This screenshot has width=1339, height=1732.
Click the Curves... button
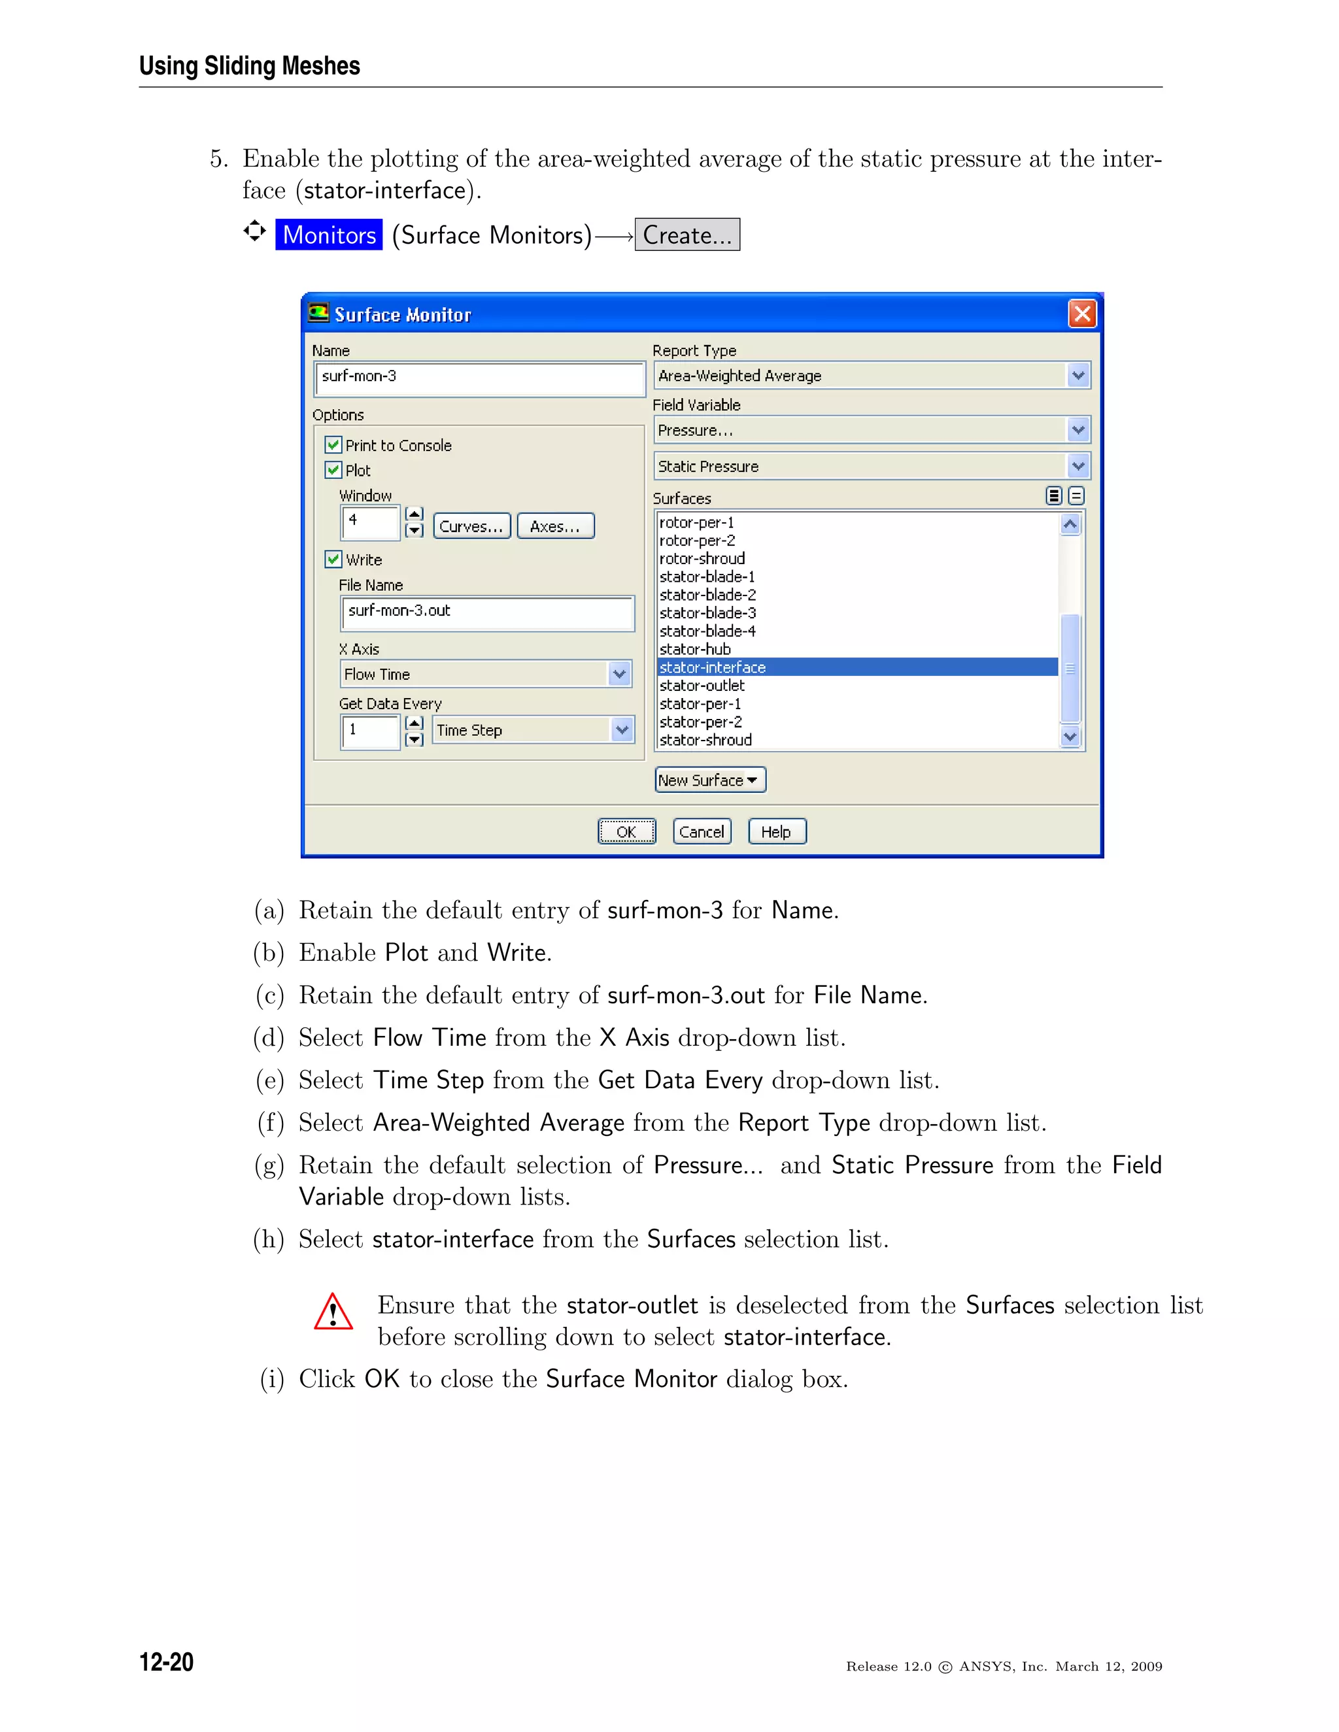(471, 525)
